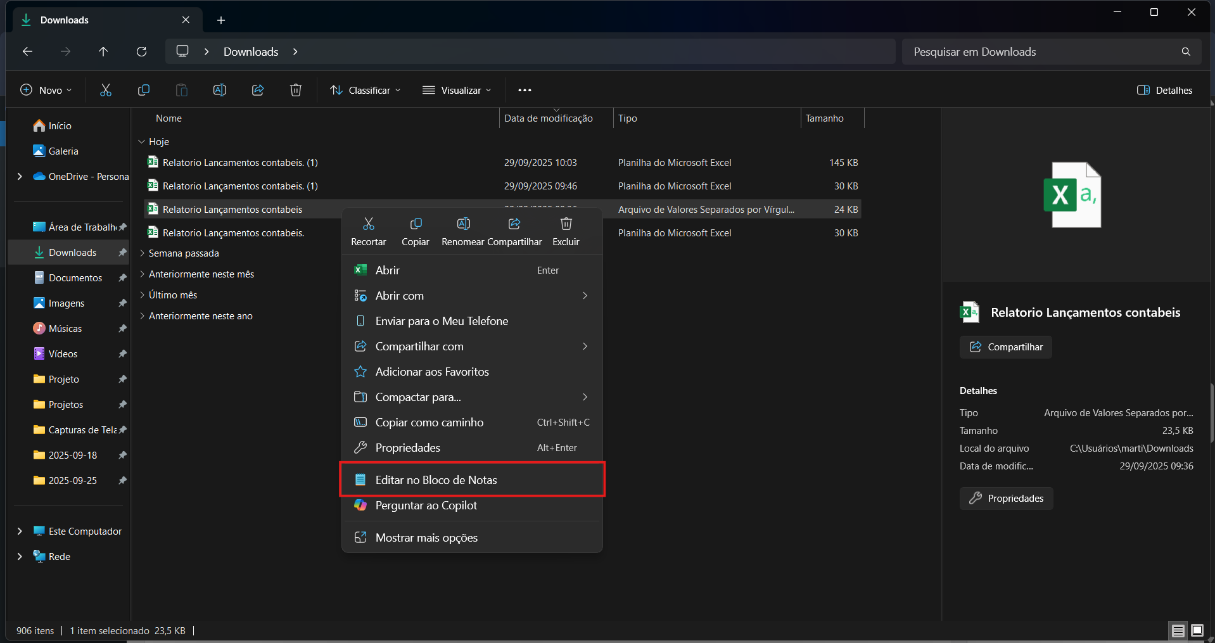Screen dimensions: 1215x643
Task: Refresh the Downloads folder view
Action: click(x=141, y=52)
